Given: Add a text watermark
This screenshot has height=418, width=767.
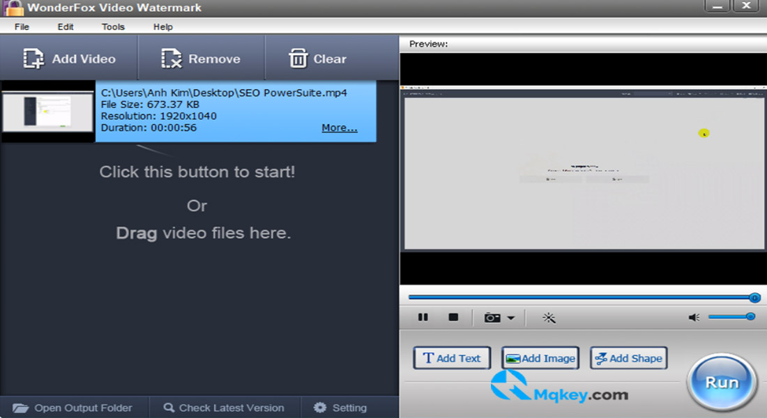Looking at the screenshot, I should pyautogui.click(x=452, y=358).
